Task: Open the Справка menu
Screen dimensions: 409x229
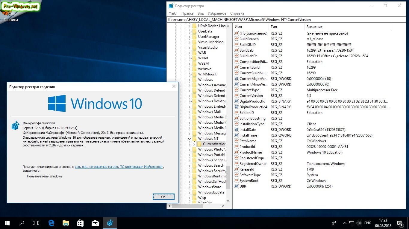Action: [x=237, y=13]
